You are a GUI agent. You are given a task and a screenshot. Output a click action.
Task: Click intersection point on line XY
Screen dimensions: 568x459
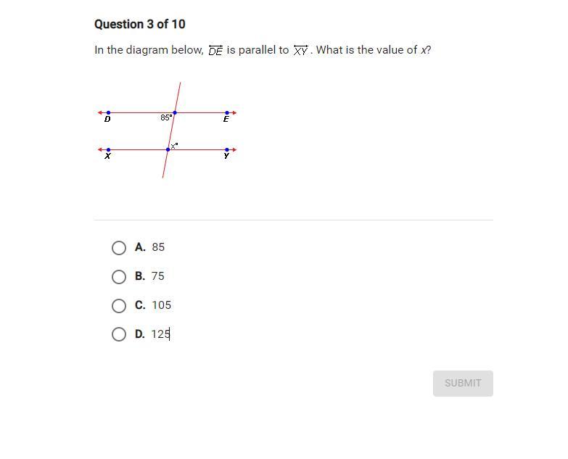(x=168, y=150)
